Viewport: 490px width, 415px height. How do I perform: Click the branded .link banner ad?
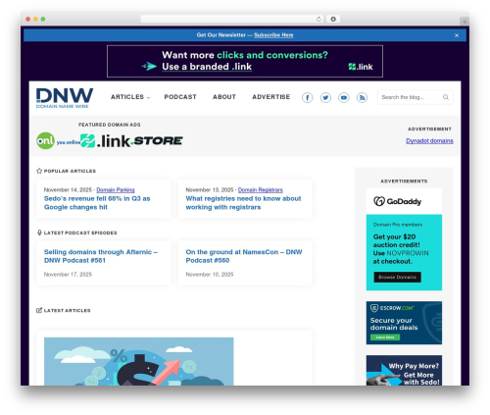(x=245, y=61)
